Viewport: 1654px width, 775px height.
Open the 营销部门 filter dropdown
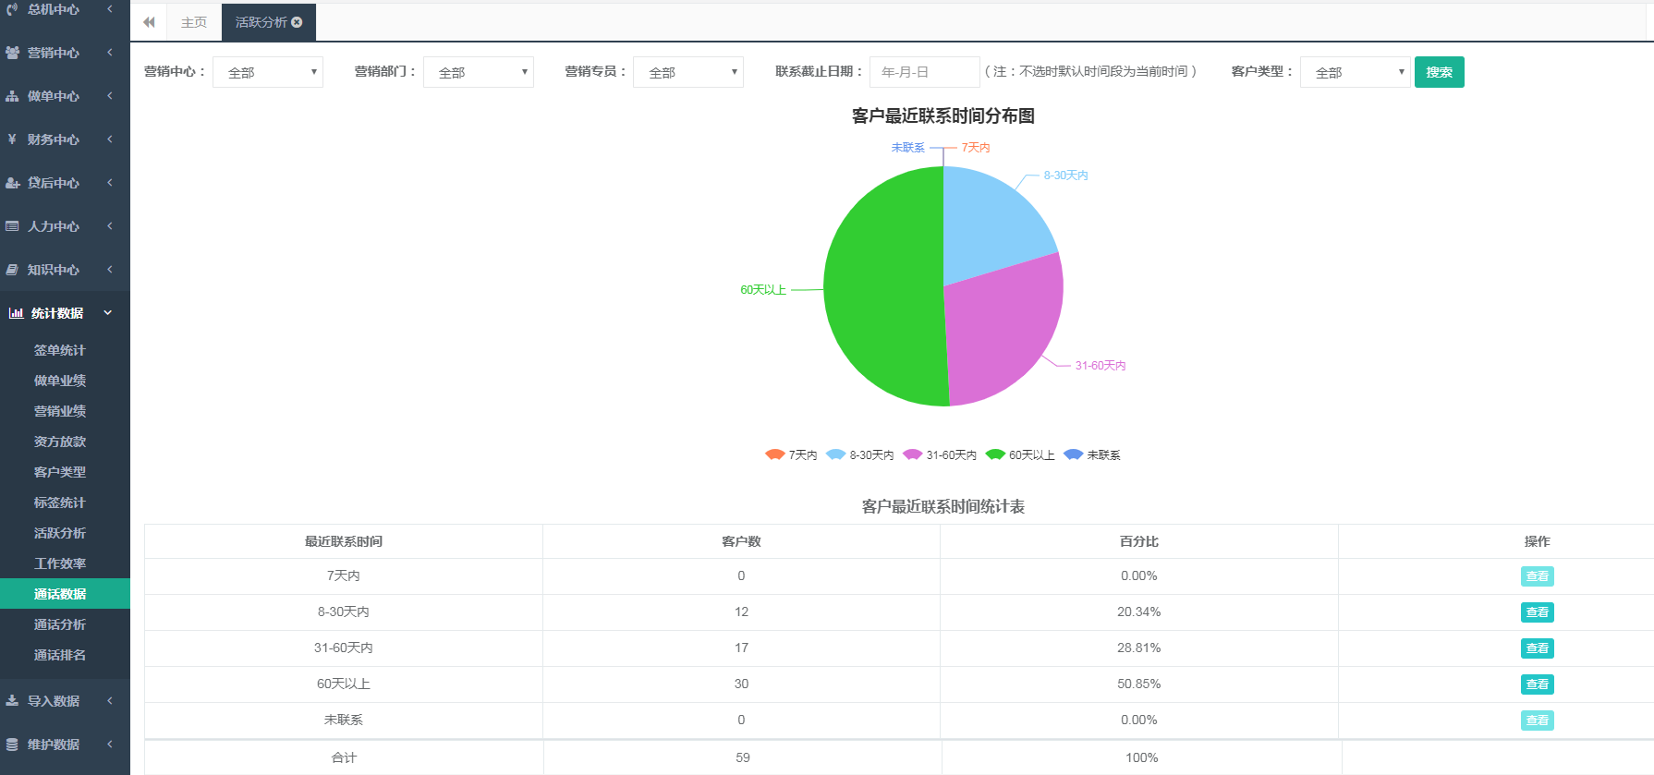tap(479, 72)
